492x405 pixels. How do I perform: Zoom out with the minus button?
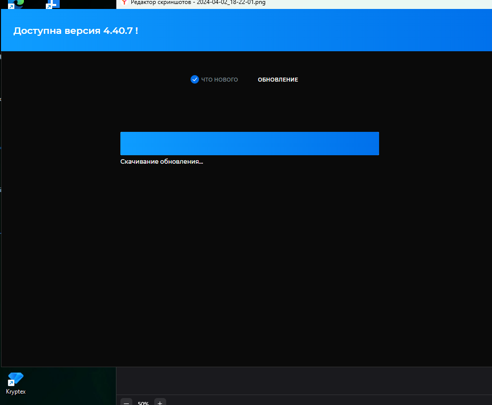click(x=126, y=403)
